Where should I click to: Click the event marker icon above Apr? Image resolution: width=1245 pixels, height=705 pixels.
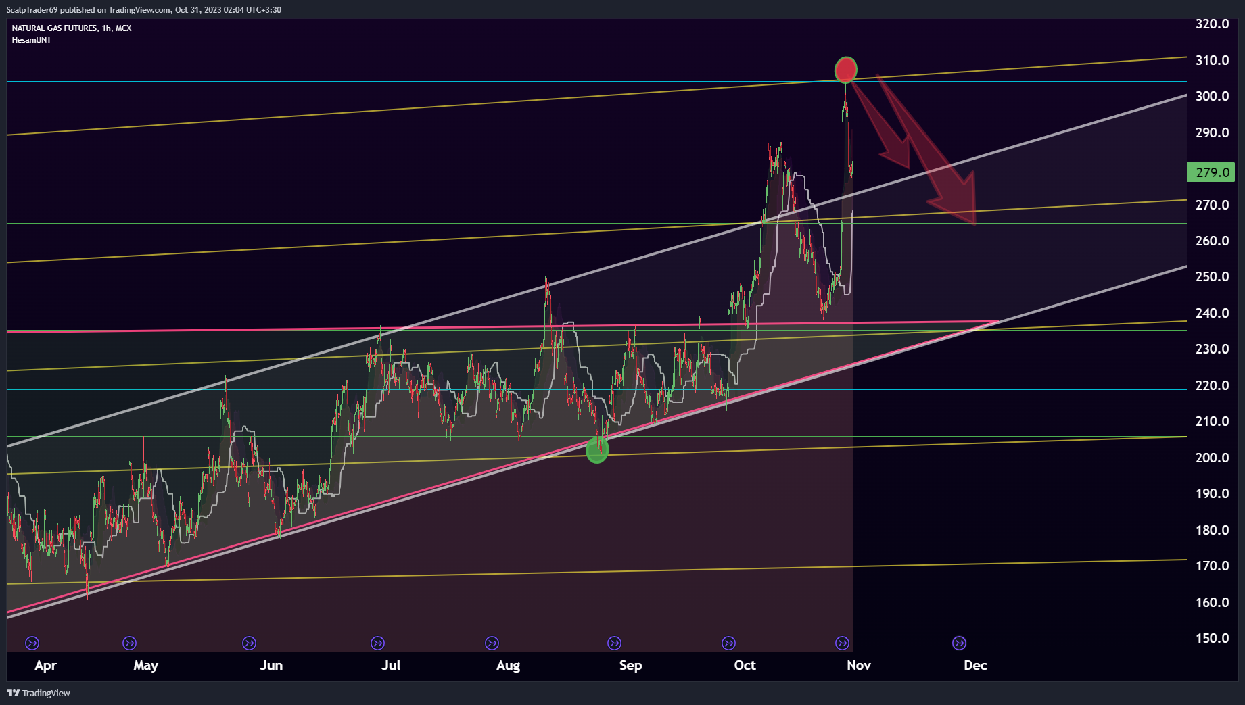32,643
